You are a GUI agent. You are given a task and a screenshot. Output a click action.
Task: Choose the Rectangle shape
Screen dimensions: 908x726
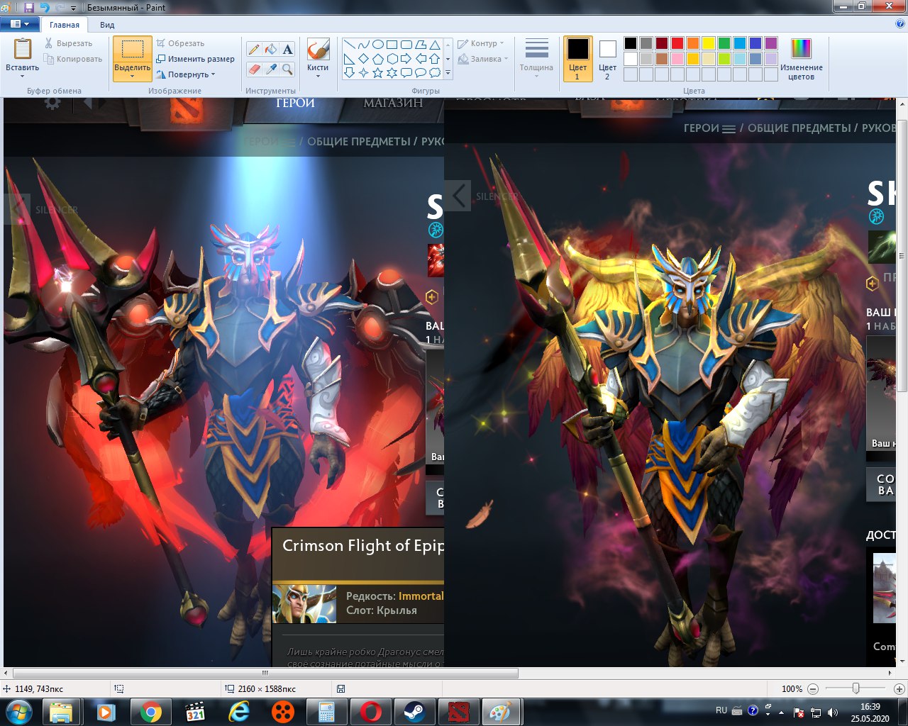pyautogui.click(x=392, y=45)
